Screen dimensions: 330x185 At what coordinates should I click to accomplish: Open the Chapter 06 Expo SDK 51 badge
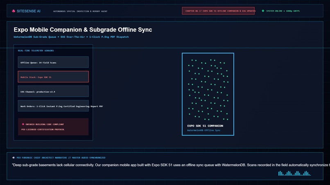pos(218,11)
